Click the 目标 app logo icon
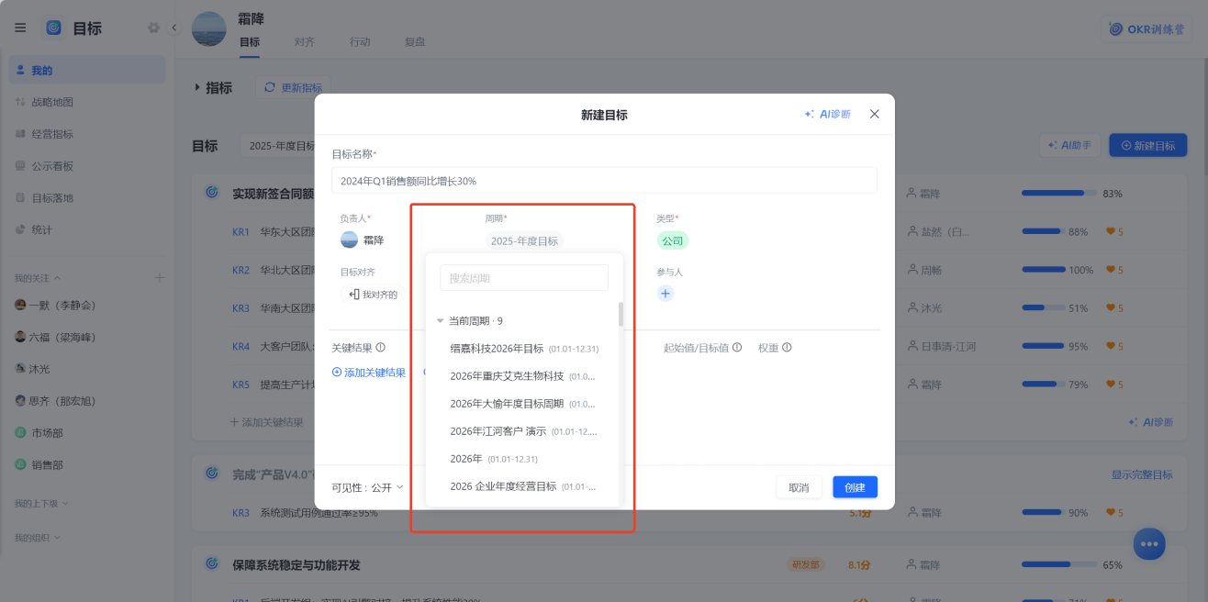This screenshot has height=602, width=1208. 54,28
